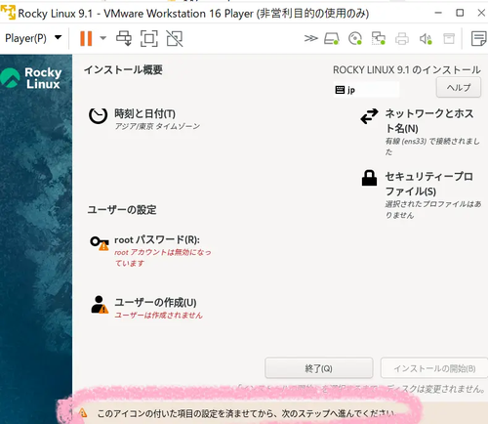The image size is (488, 424).
Task: Click the アジア/東京 タイムゾーン text
Action: click(157, 126)
